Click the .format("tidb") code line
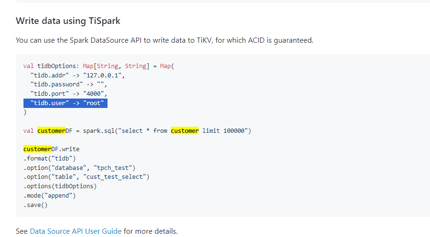 49,158
